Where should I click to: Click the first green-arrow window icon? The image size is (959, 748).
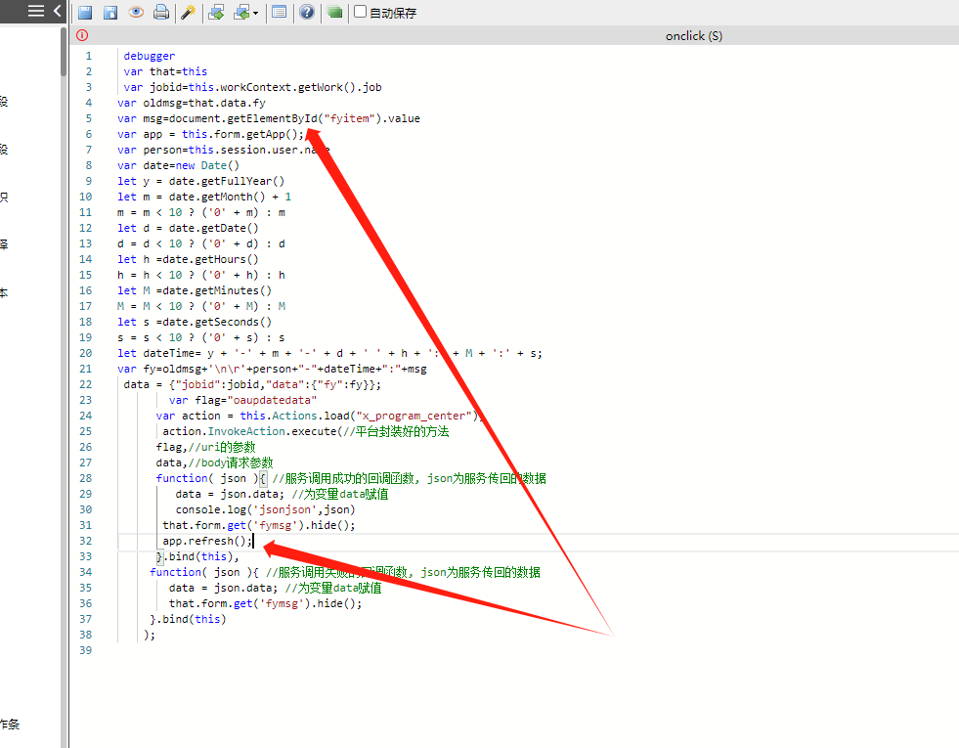click(216, 13)
